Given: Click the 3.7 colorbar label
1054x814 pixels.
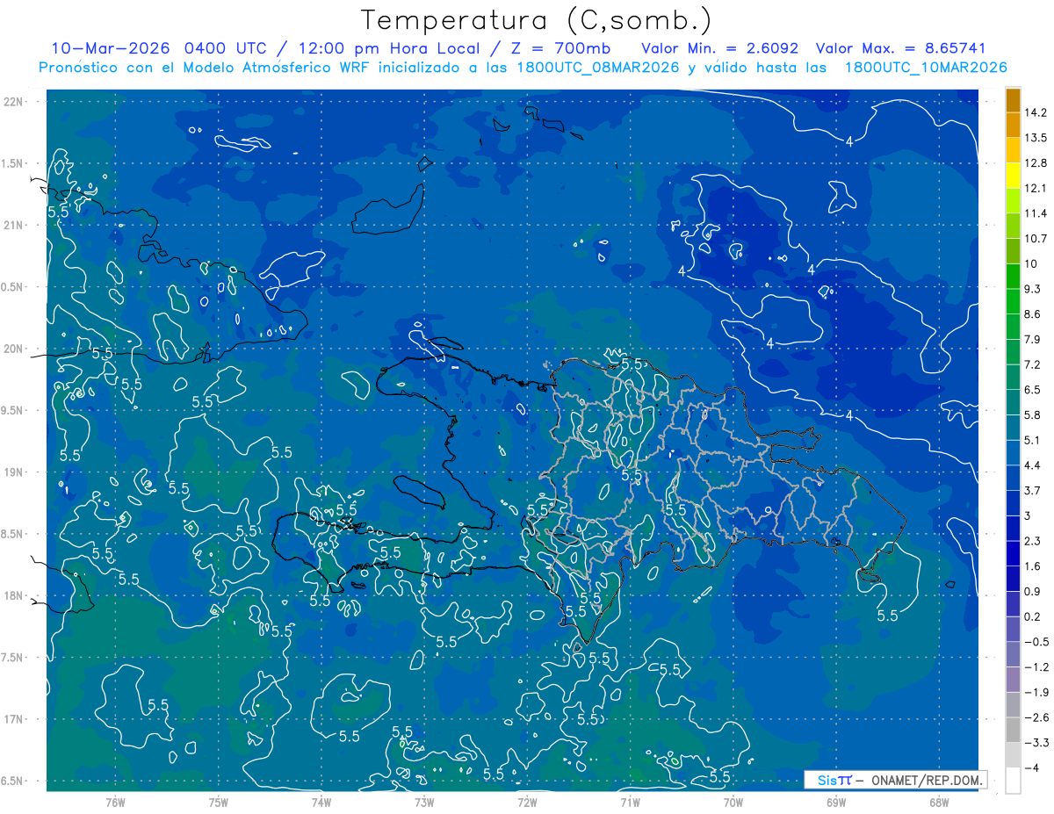Looking at the screenshot, I should [1032, 491].
